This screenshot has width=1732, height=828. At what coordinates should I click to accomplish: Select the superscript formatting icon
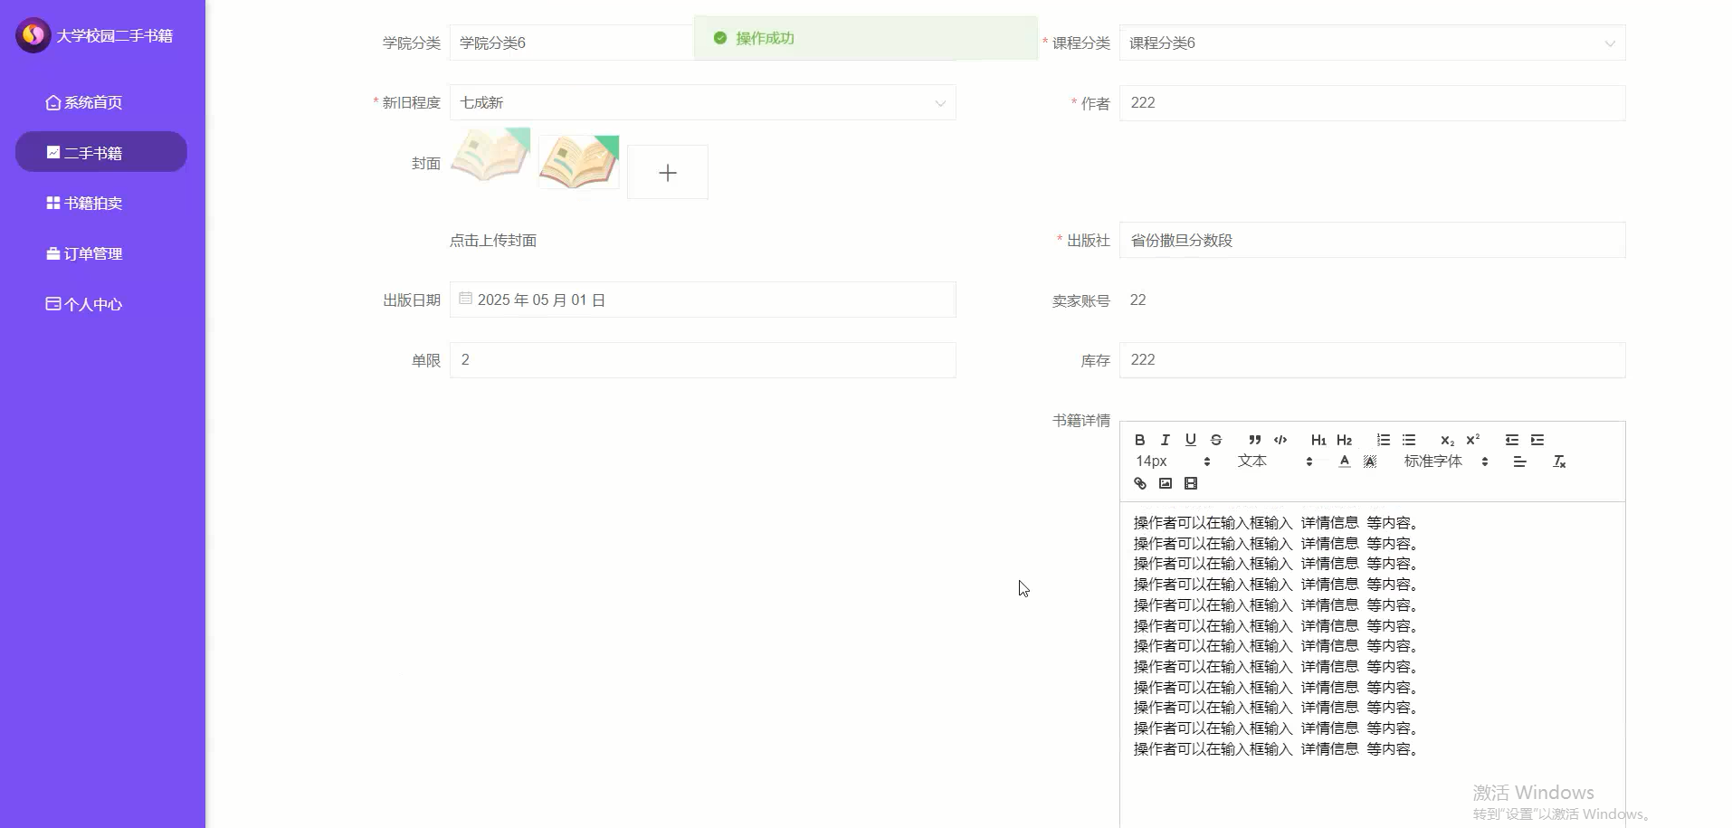[1472, 439]
